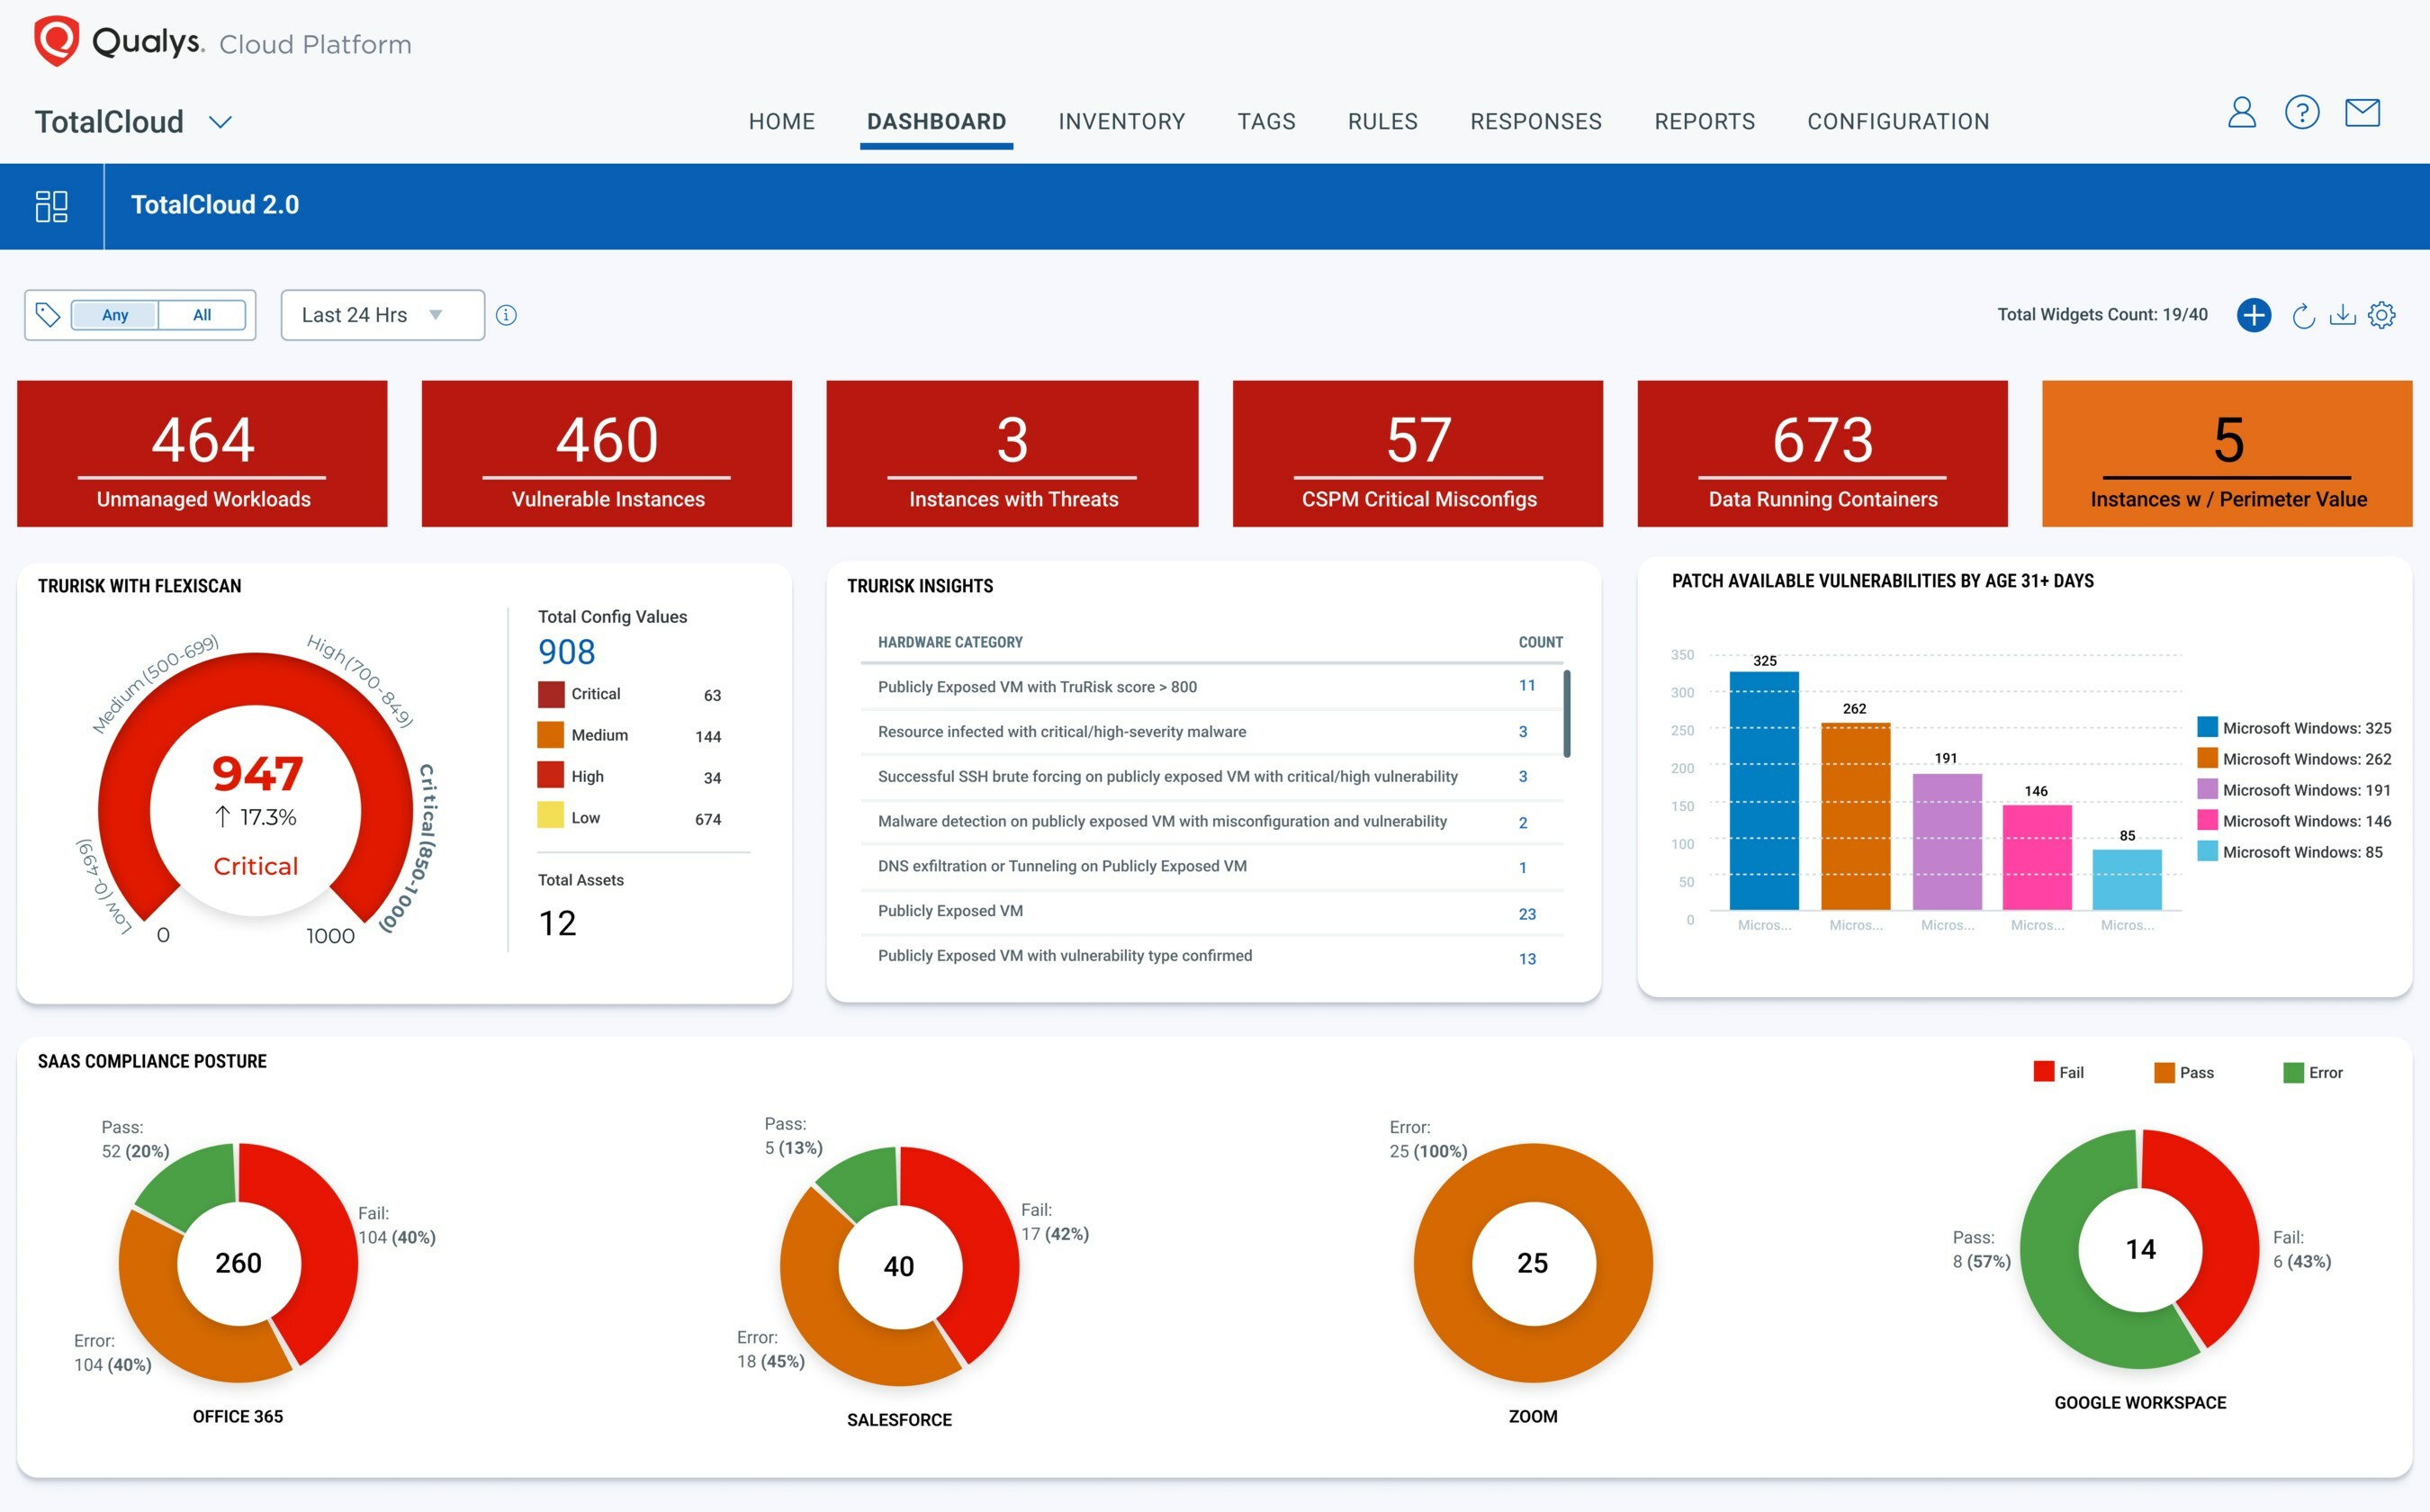The height and width of the screenshot is (1512, 2430).
Task: Open the Last 24 Hrs dropdown
Action: coord(382,315)
